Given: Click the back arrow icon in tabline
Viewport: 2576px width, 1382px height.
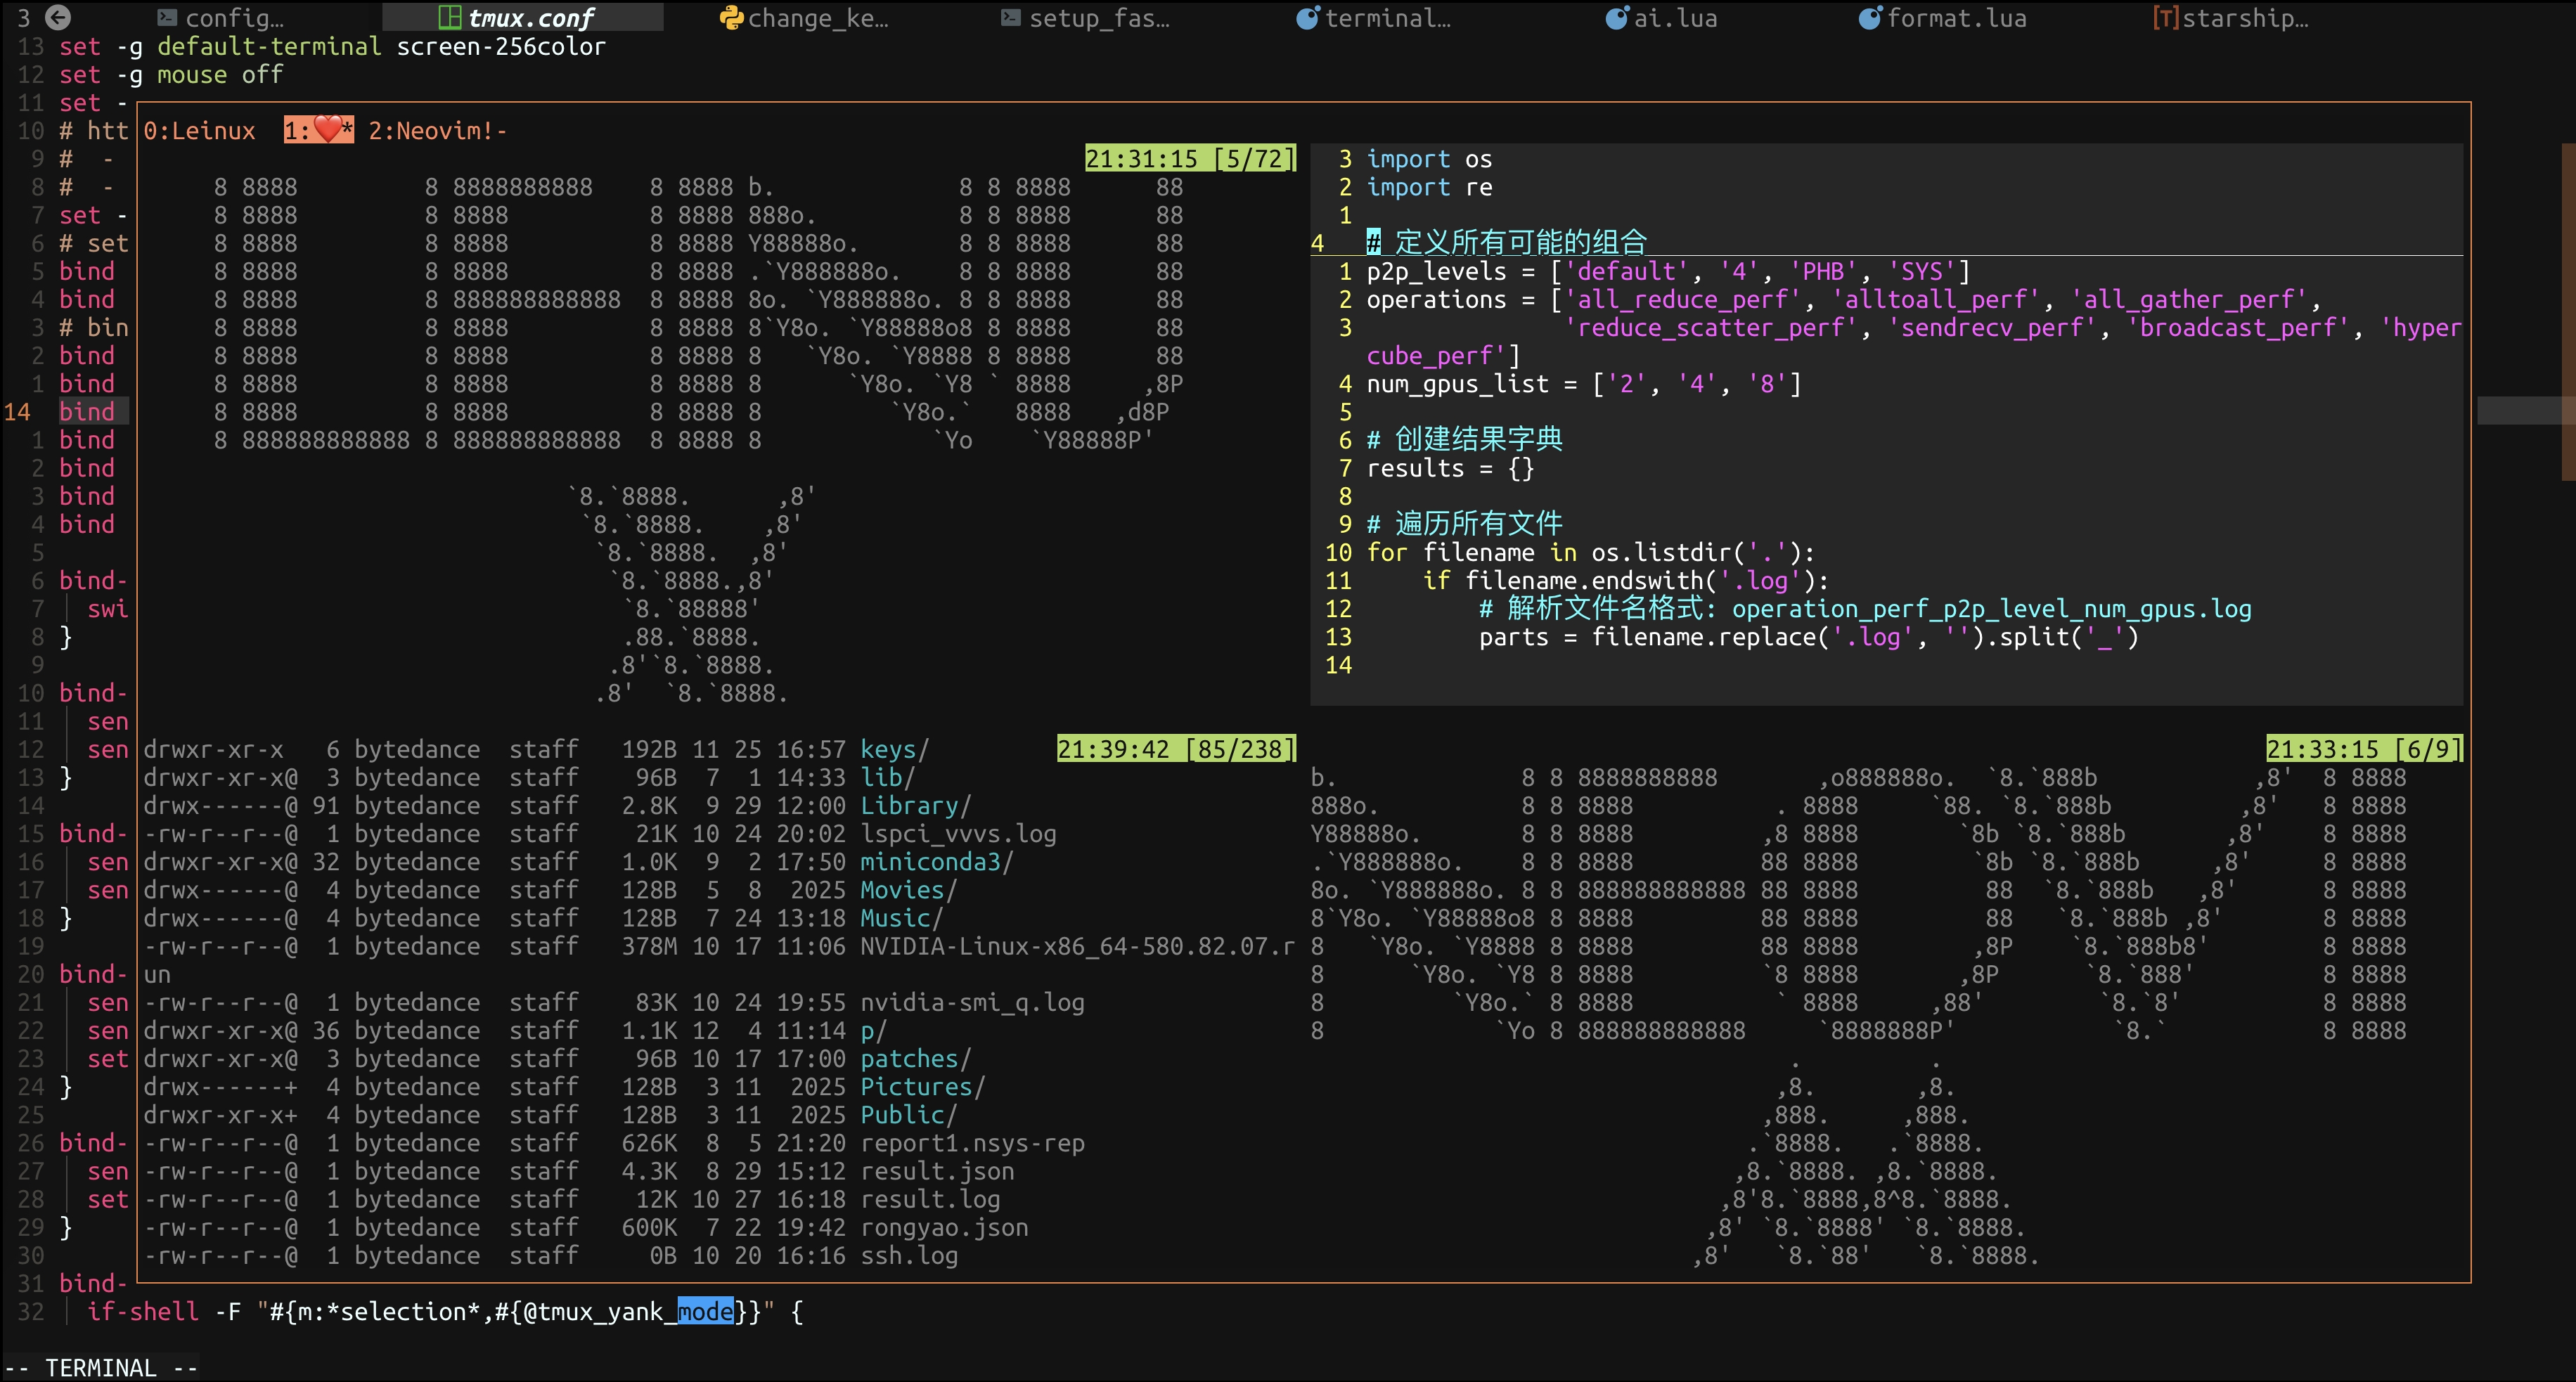Looking at the screenshot, I should coord(58,17).
